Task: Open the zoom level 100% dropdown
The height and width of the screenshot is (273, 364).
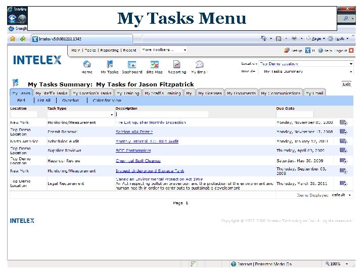Action: (347, 264)
